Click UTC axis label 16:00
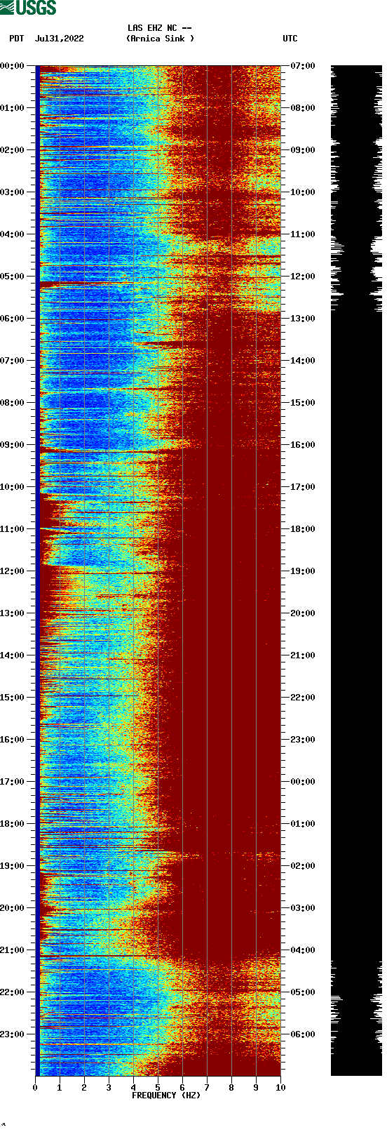The height and width of the screenshot is (1132, 387). point(303,445)
